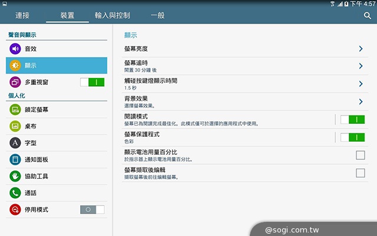Image resolution: width=377 pixels, height=236 pixels.
Task: Switch to the 裝置 tab
Action: (x=67, y=15)
